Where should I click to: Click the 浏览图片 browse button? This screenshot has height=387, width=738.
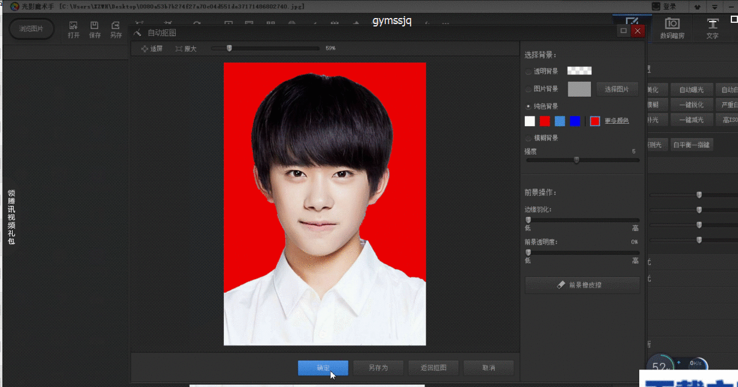[31, 29]
